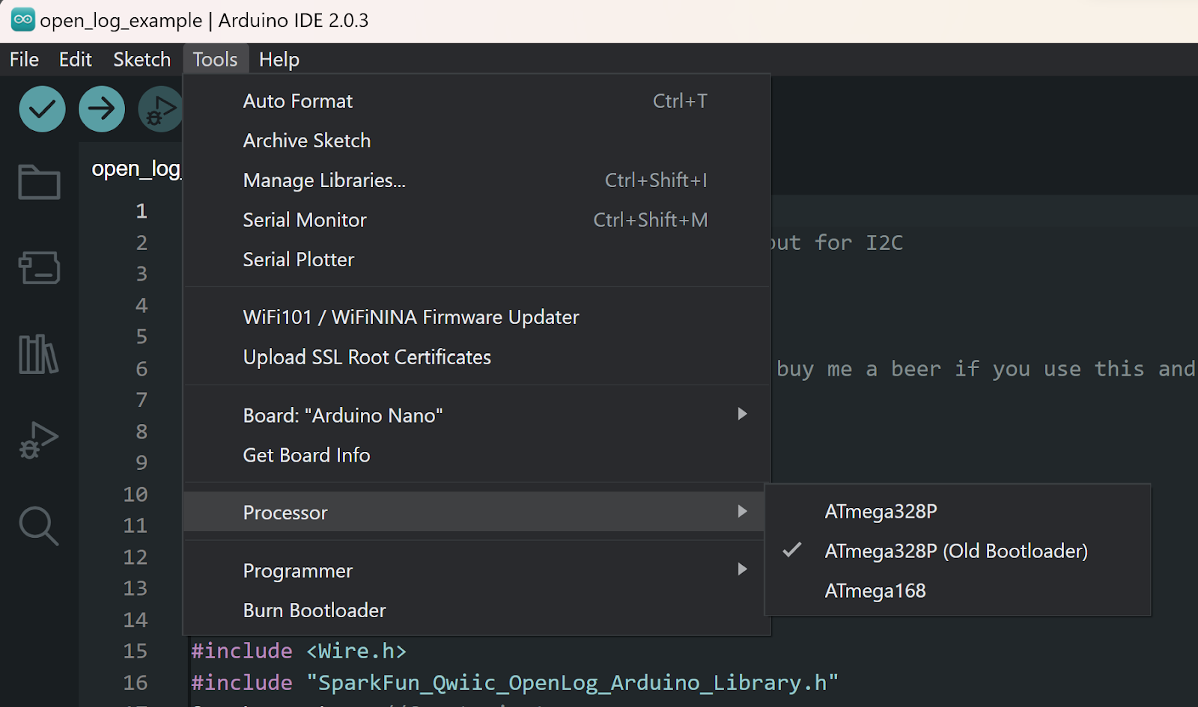This screenshot has width=1198, height=707.
Task: Select Upload SSL Root Certificates
Action: point(477,357)
